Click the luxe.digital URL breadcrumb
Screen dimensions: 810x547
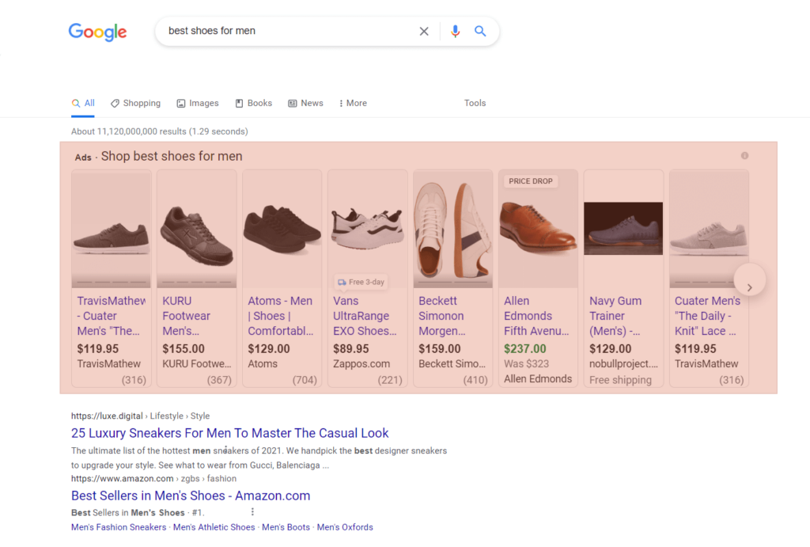(x=141, y=416)
